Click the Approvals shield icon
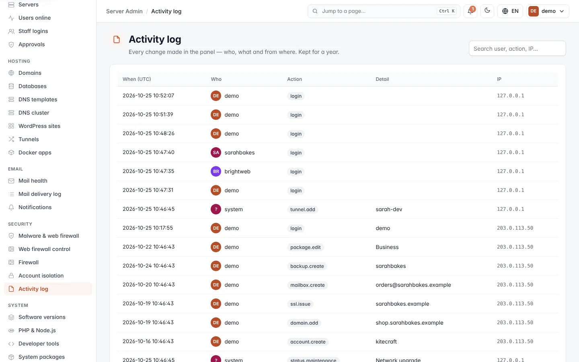The height and width of the screenshot is (362, 579). click(11, 45)
